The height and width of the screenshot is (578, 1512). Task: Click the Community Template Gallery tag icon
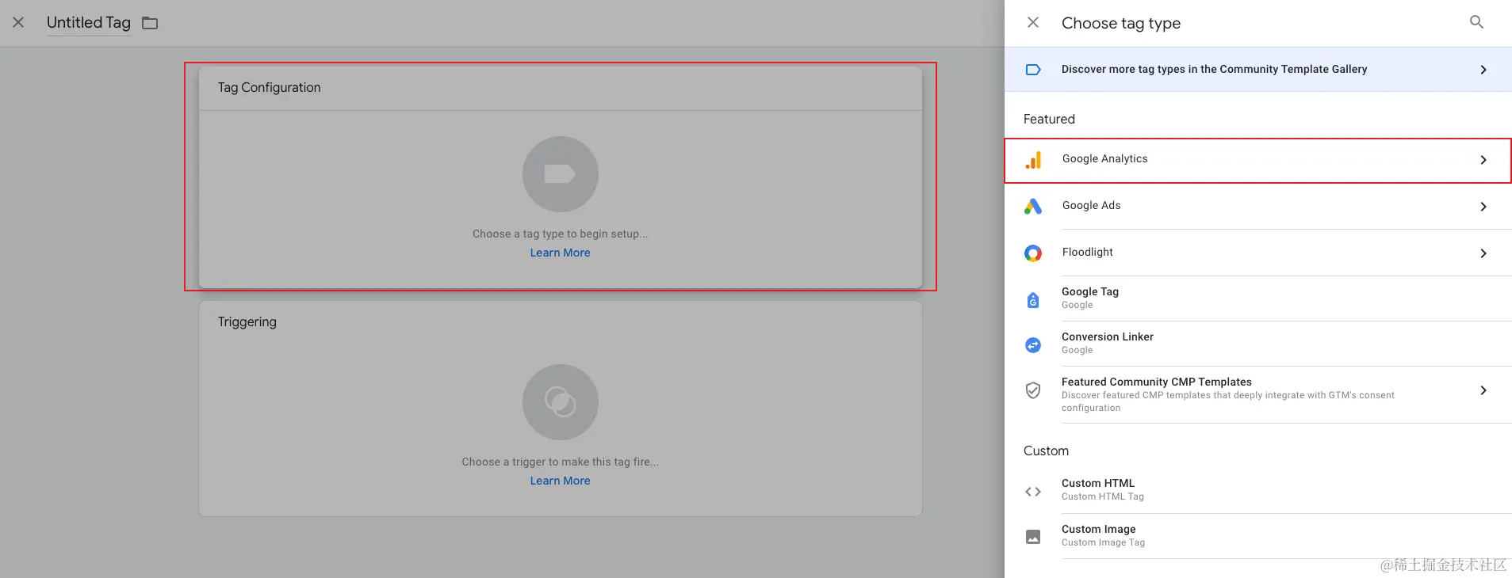click(x=1033, y=70)
